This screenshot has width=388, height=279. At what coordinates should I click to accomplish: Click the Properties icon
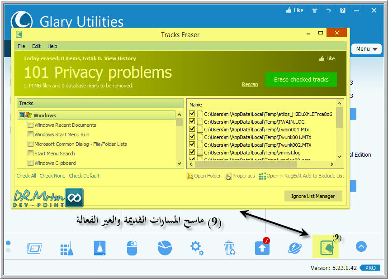(228, 176)
